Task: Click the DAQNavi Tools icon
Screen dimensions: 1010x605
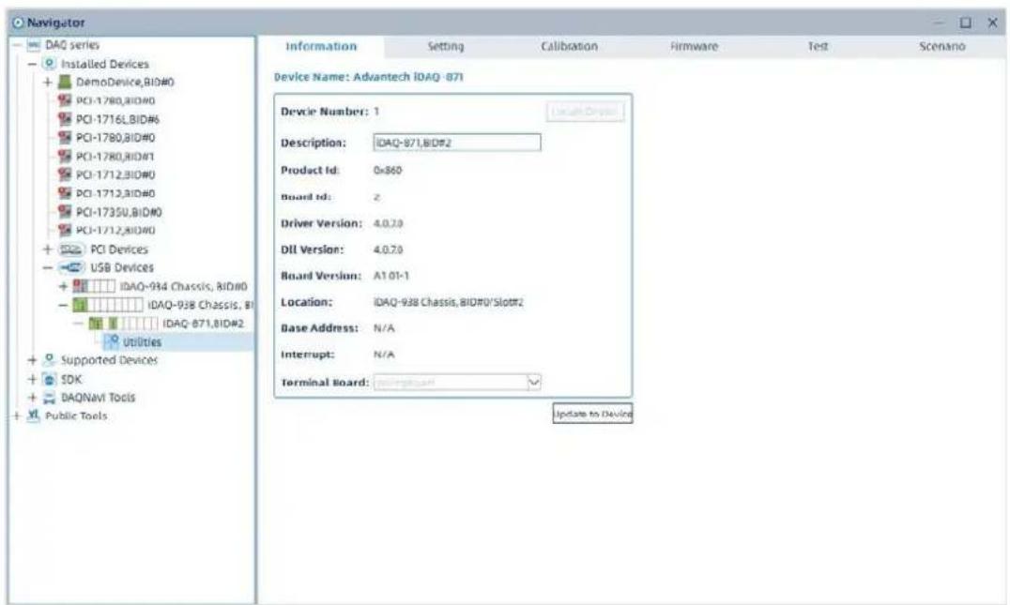Action: 49,398
